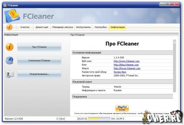Click the orange info icon in the tab bar

[10, 27]
